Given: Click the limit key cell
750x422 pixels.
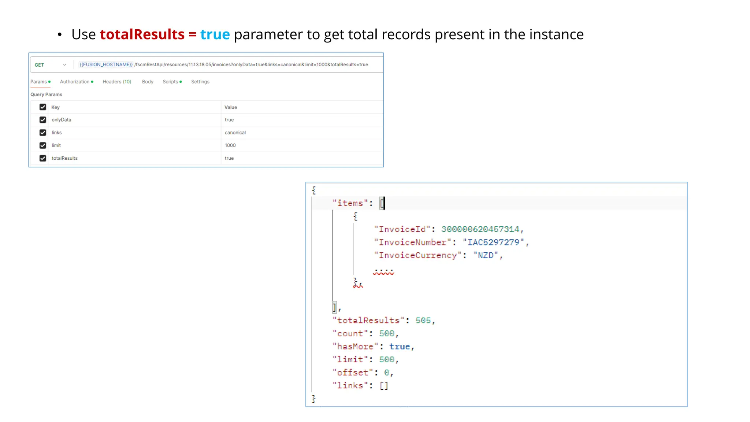Looking at the screenshot, I should (x=135, y=145).
